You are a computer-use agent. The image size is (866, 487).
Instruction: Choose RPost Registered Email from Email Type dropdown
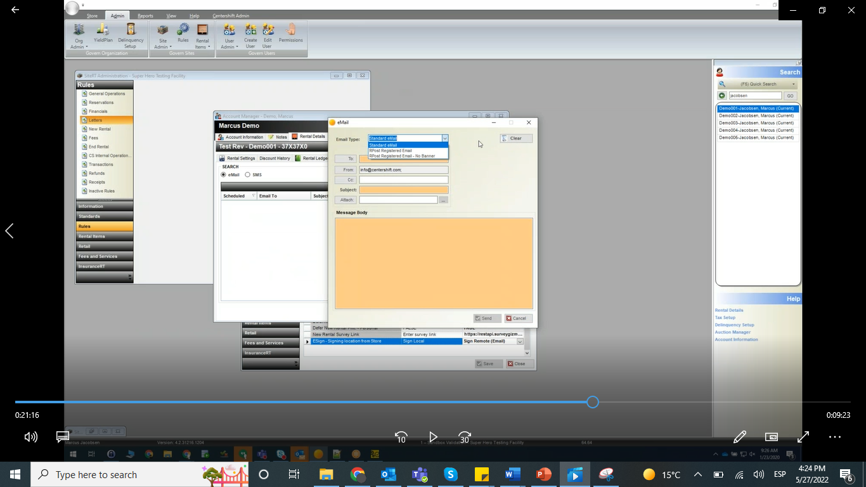(x=389, y=151)
